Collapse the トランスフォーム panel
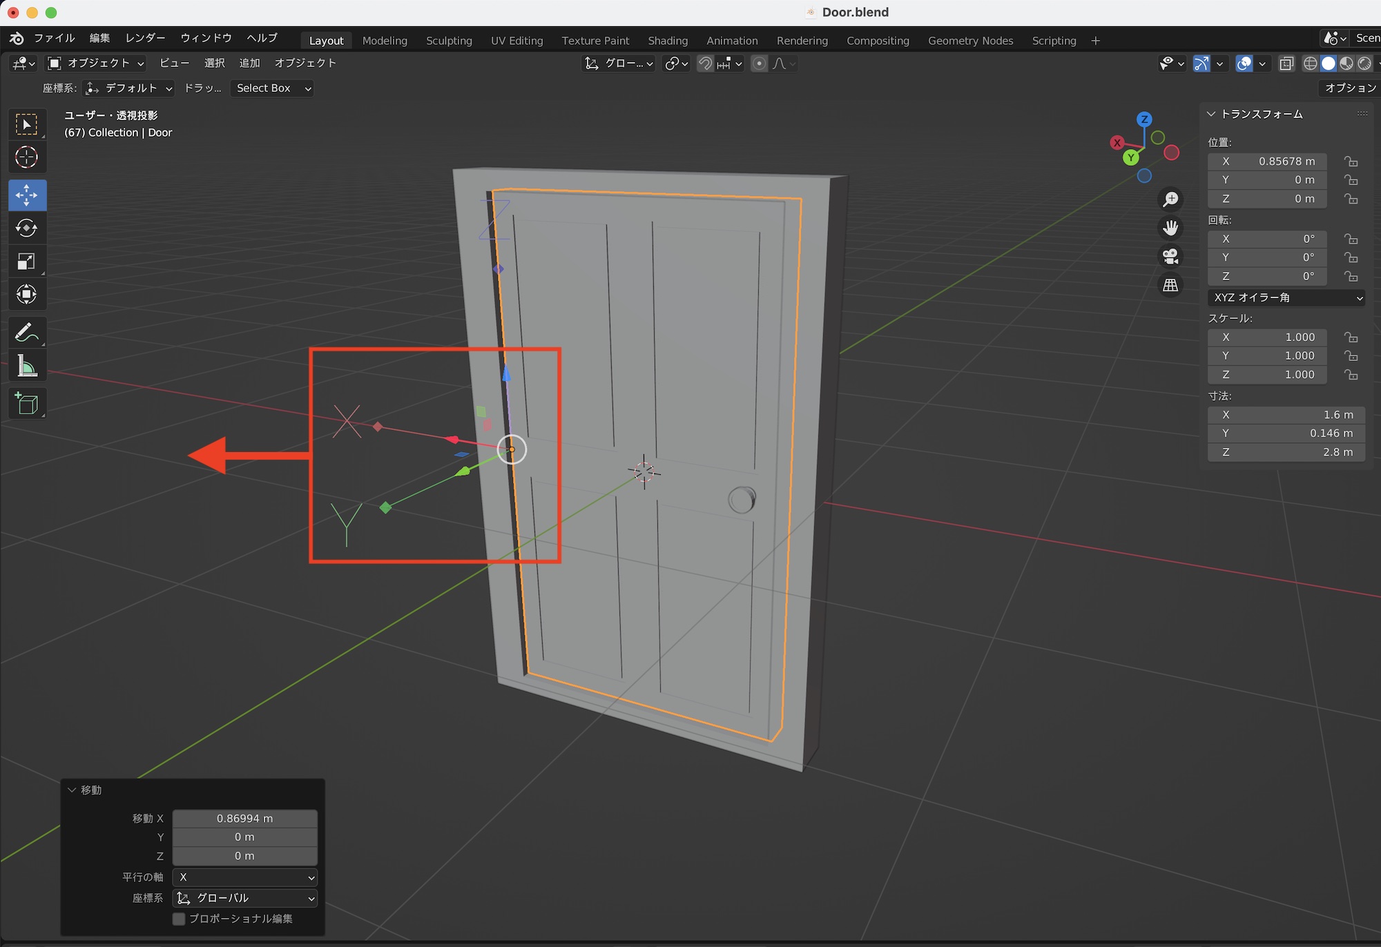This screenshot has width=1381, height=947. pyautogui.click(x=1211, y=114)
